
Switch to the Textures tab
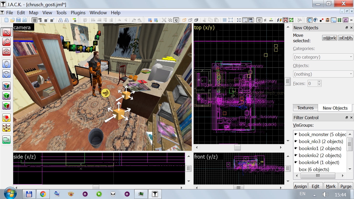pos(305,108)
